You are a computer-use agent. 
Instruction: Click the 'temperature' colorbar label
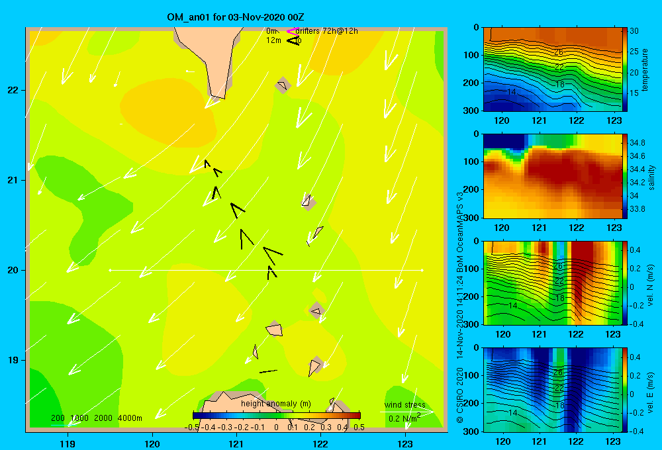point(645,69)
